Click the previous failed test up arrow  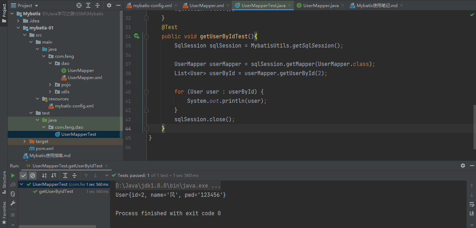click(x=86, y=175)
